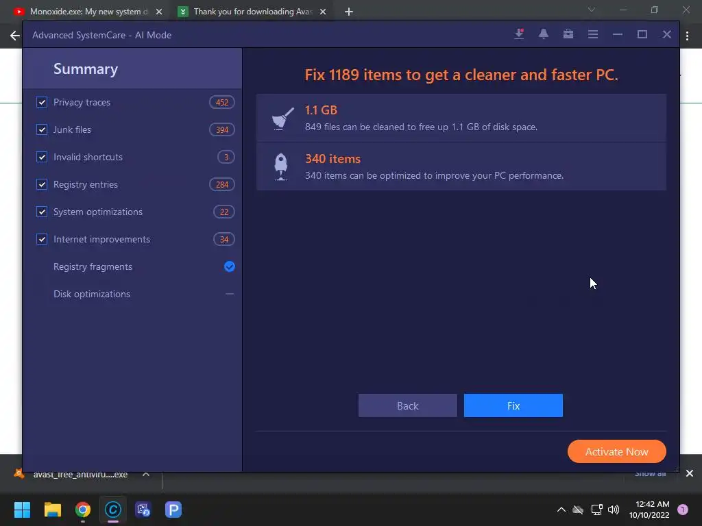Click the broom icon beside 1.1 GB

pyautogui.click(x=282, y=118)
